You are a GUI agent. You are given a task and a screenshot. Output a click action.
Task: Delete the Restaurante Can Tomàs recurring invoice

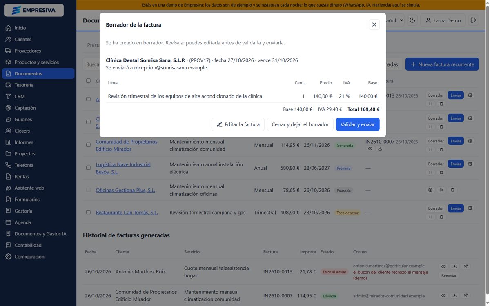coord(441,217)
